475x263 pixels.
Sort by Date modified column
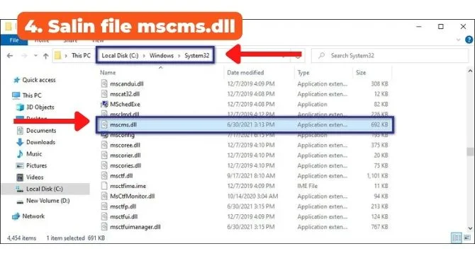[x=245, y=73]
